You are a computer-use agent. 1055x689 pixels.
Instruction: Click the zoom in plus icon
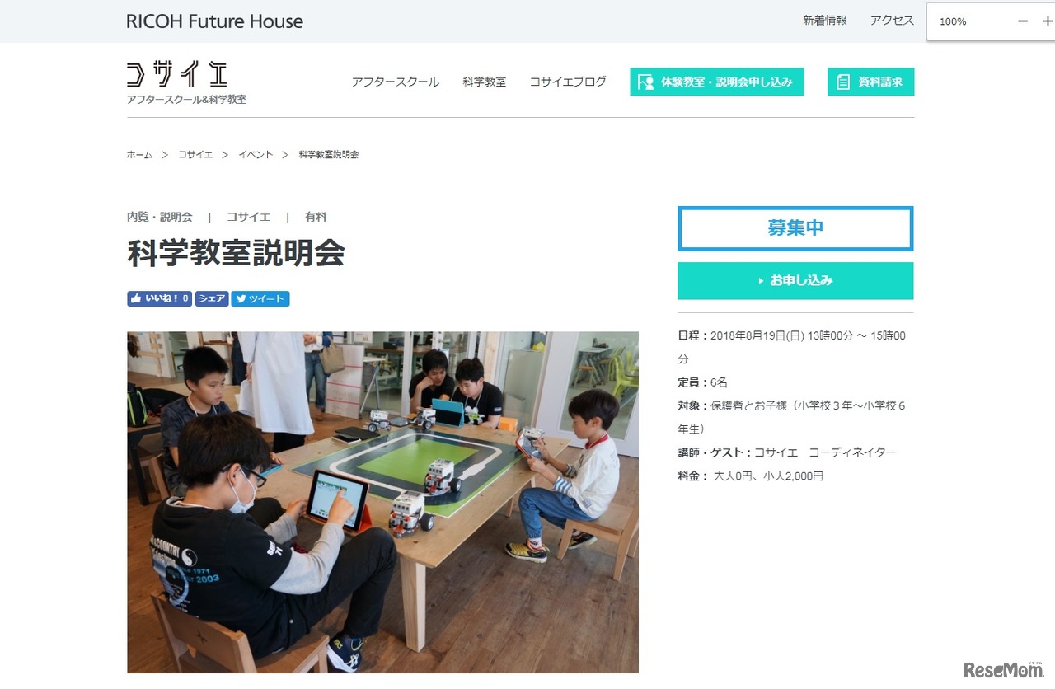click(1048, 21)
